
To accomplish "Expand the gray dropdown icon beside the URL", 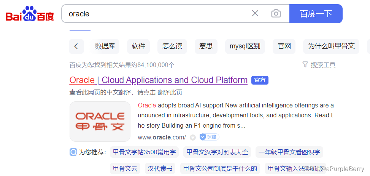I will pyautogui.click(x=193, y=137).
